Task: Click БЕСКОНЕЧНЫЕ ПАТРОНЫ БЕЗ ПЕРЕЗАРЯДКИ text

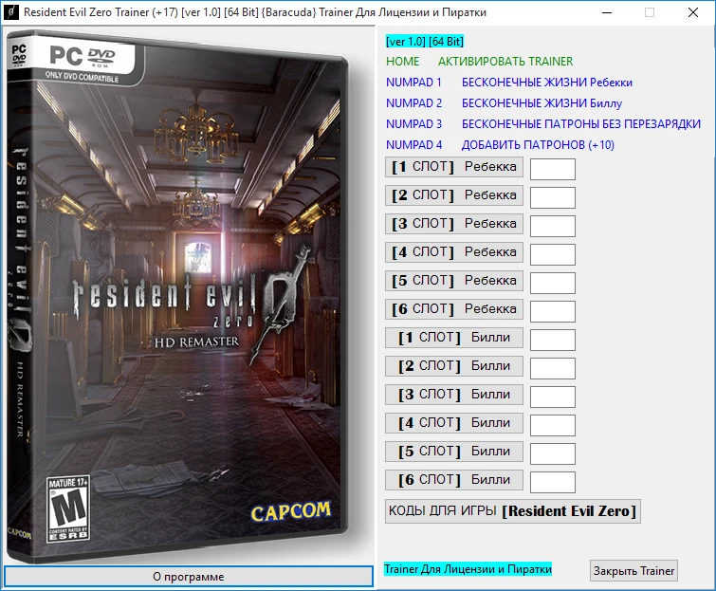Action: click(x=580, y=124)
